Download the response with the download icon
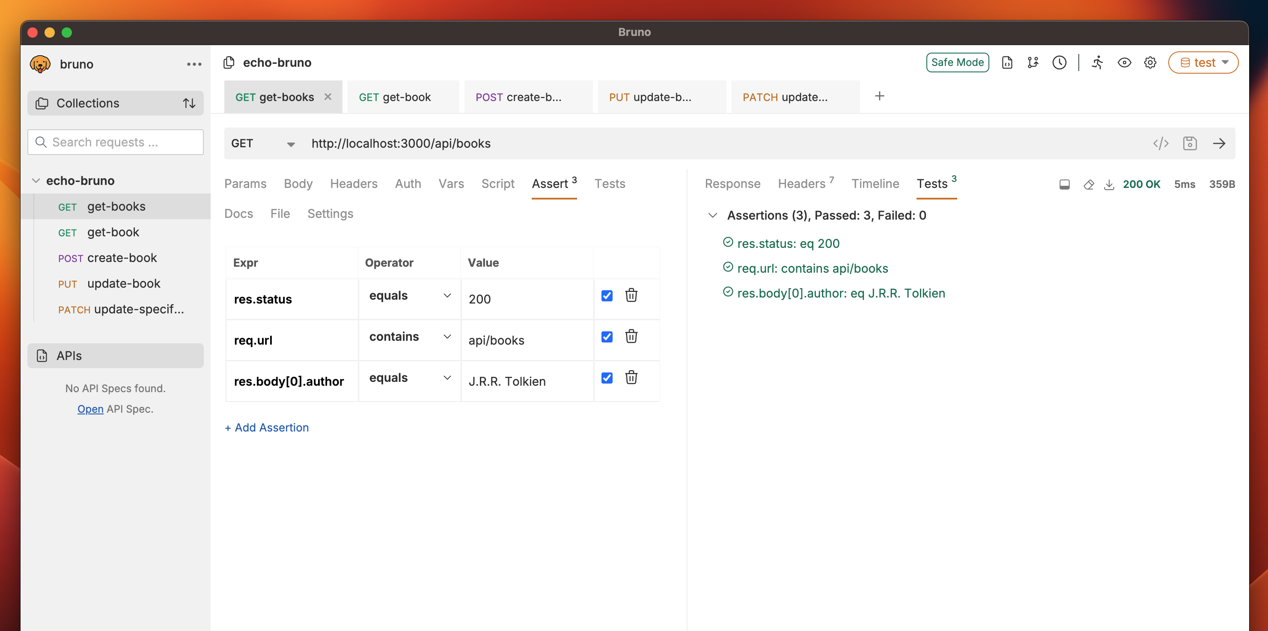 point(1109,185)
